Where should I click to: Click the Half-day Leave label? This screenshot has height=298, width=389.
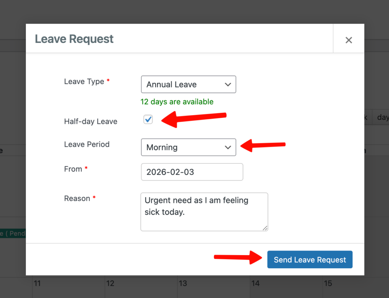tap(90, 122)
